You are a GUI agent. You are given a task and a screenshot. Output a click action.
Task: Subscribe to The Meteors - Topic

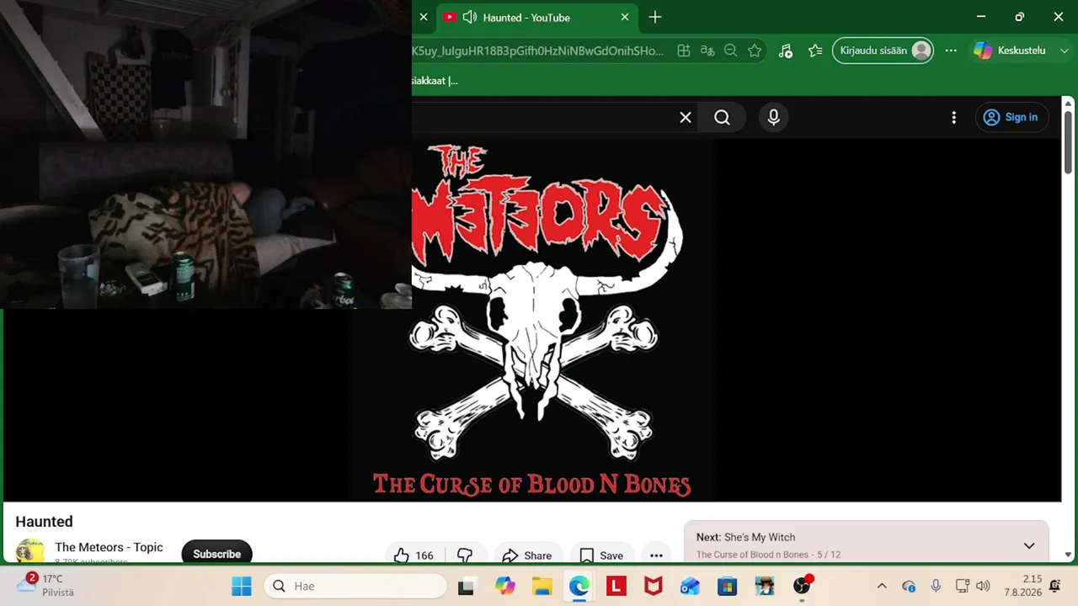pos(216,553)
